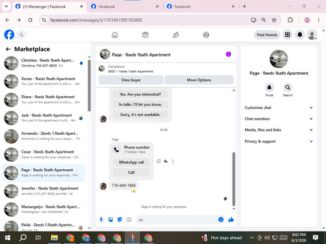
Task: Open the notifications bell in header
Action: tap(300, 34)
